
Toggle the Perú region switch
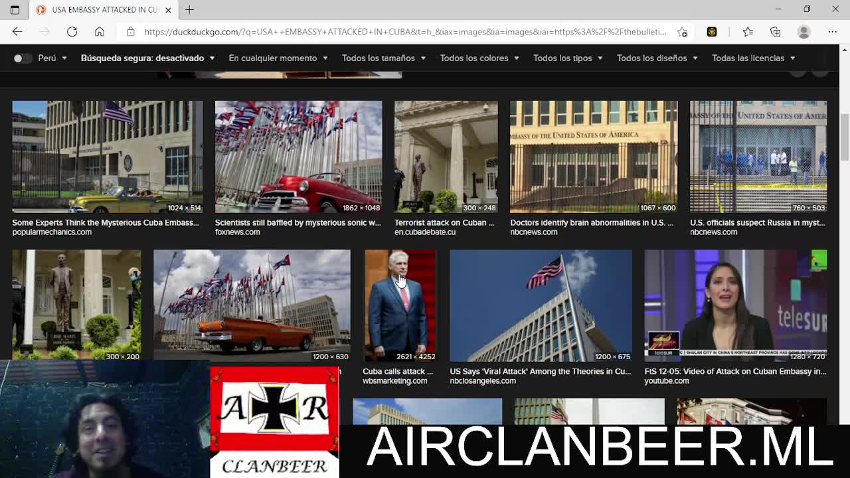(23, 58)
